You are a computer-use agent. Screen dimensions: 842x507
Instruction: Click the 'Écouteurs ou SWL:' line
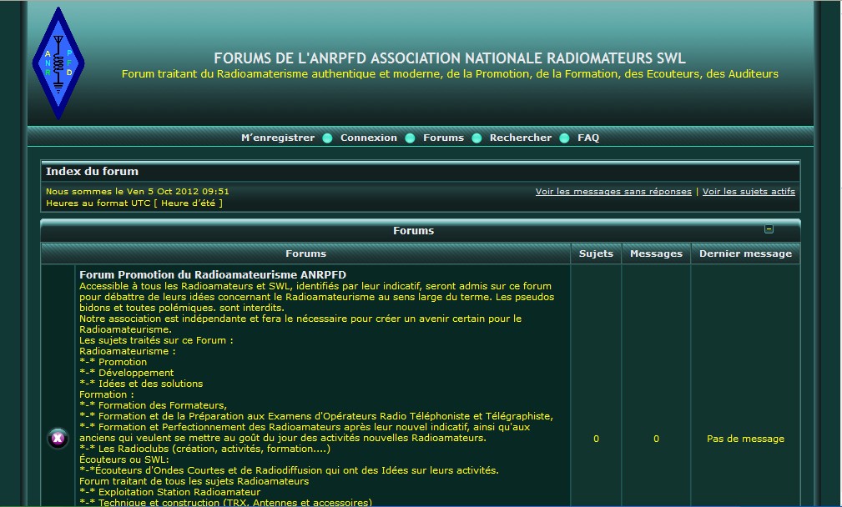[x=124, y=459]
